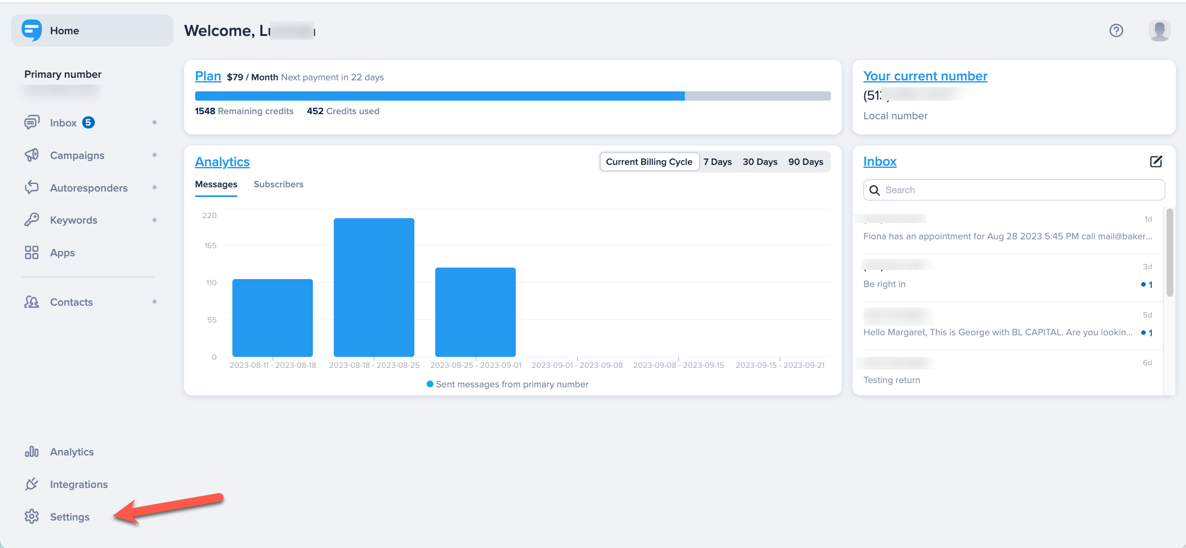
Task: Open Integrations plug icon
Action: click(32, 484)
